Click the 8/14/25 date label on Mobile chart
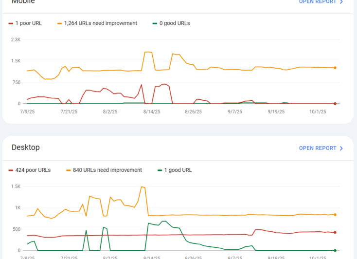 pos(152,111)
